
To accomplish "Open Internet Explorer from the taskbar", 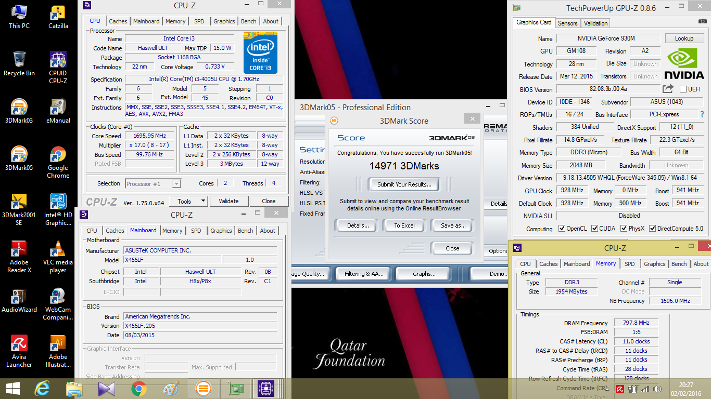I will 42,388.
